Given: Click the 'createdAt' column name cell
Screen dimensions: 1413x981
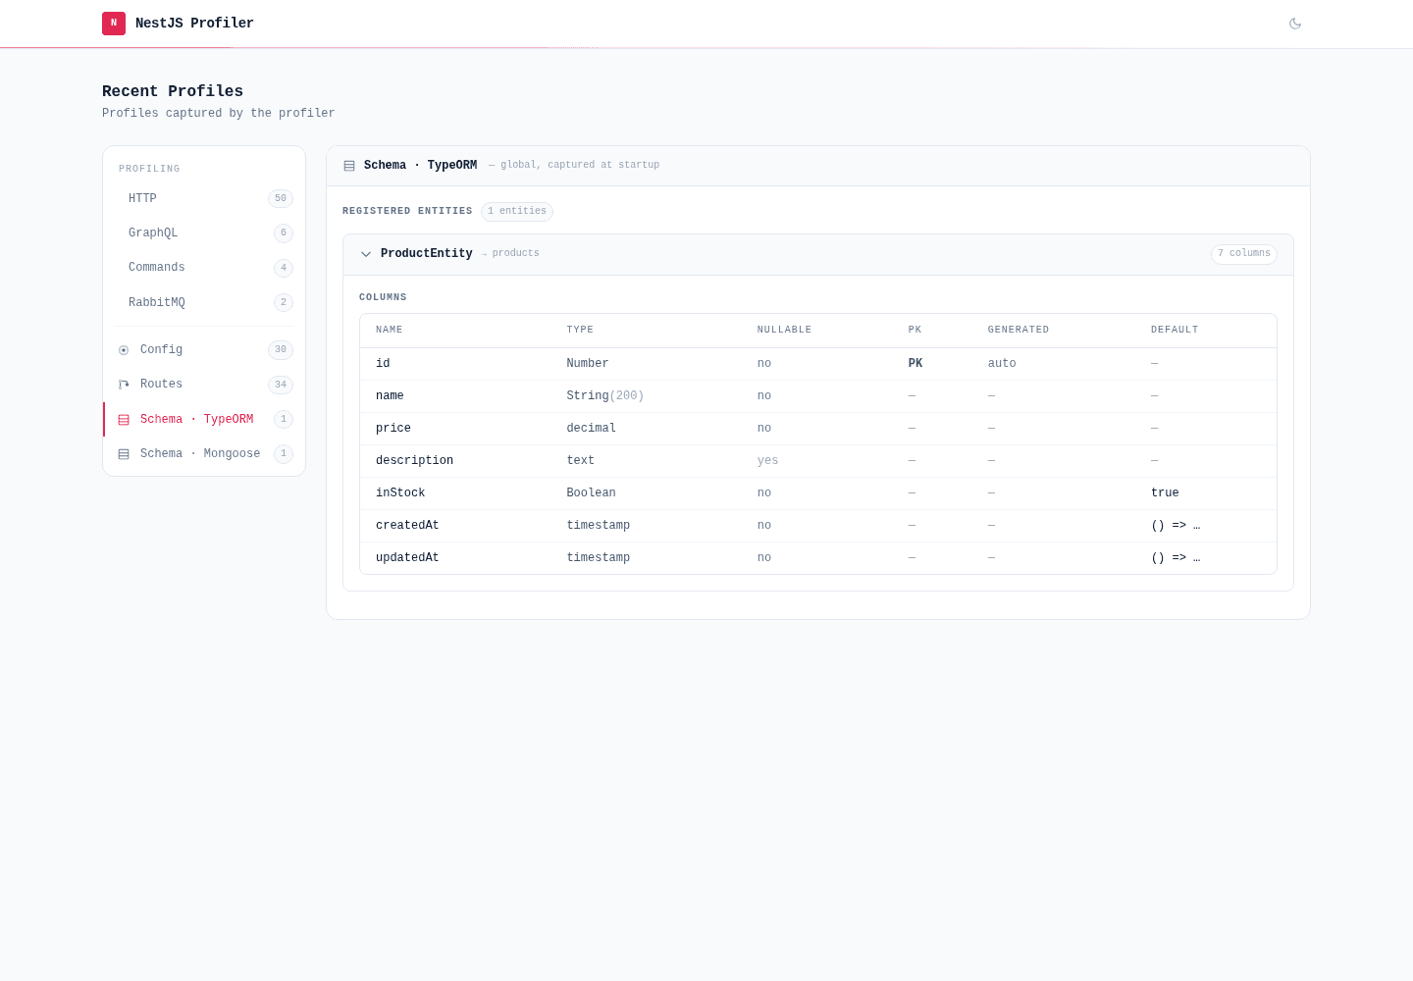Looking at the screenshot, I should [x=407, y=526].
